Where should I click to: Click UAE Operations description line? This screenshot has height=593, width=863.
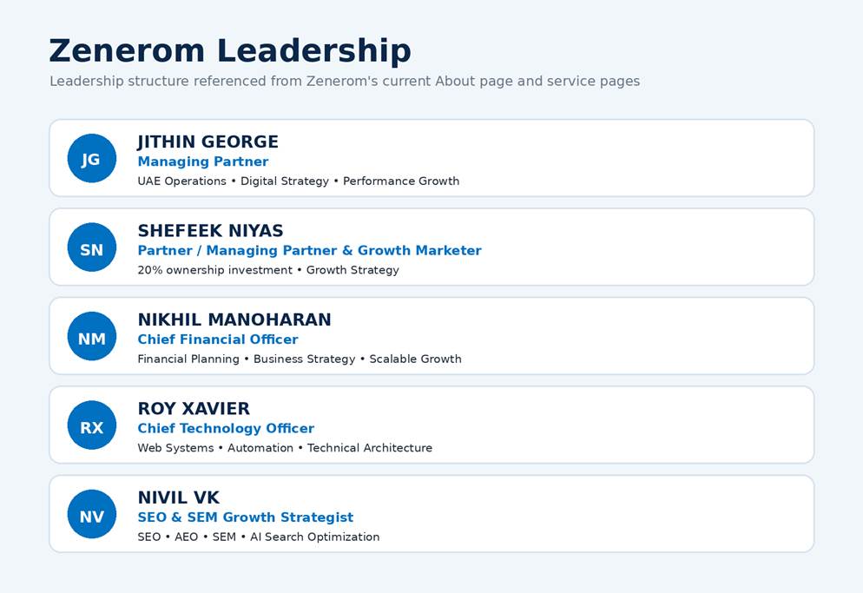299,181
